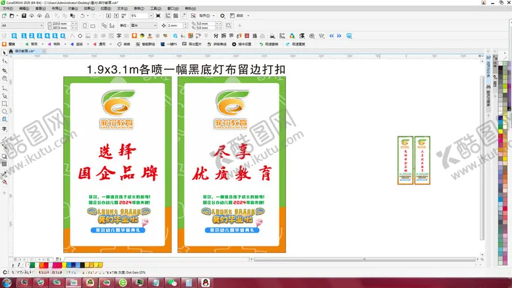Viewport: 512px width, 288px height.
Task: Pick the red swatch in the bottom document palette
Action: [46, 265]
